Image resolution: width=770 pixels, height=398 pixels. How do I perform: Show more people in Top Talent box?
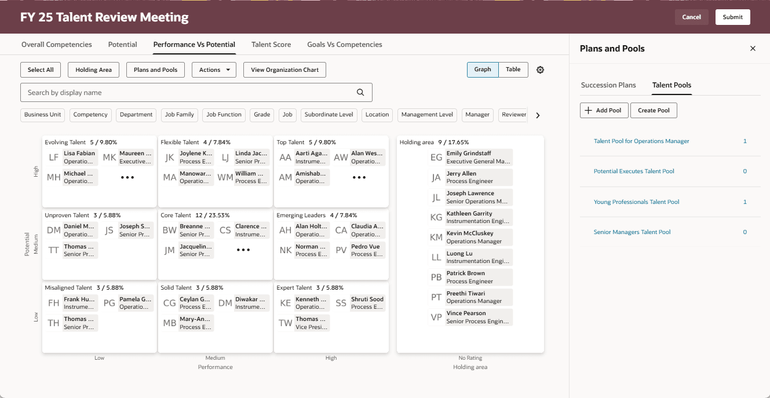coord(359,178)
